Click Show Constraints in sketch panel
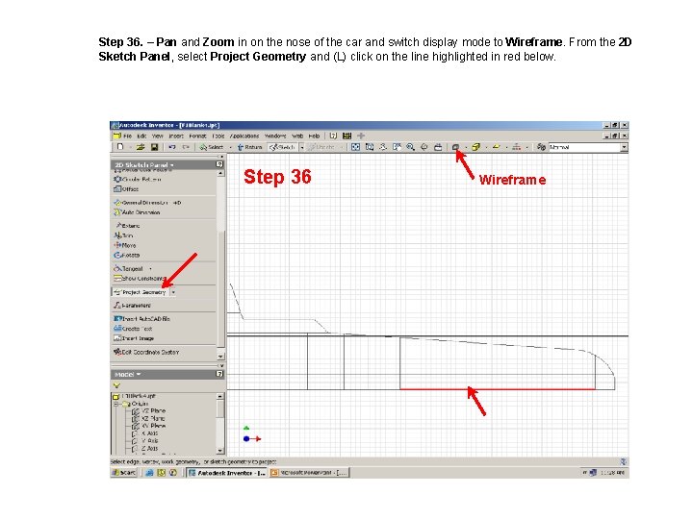Viewport: 693px width, 519px height. pyautogui.click(x=140, y=278)
